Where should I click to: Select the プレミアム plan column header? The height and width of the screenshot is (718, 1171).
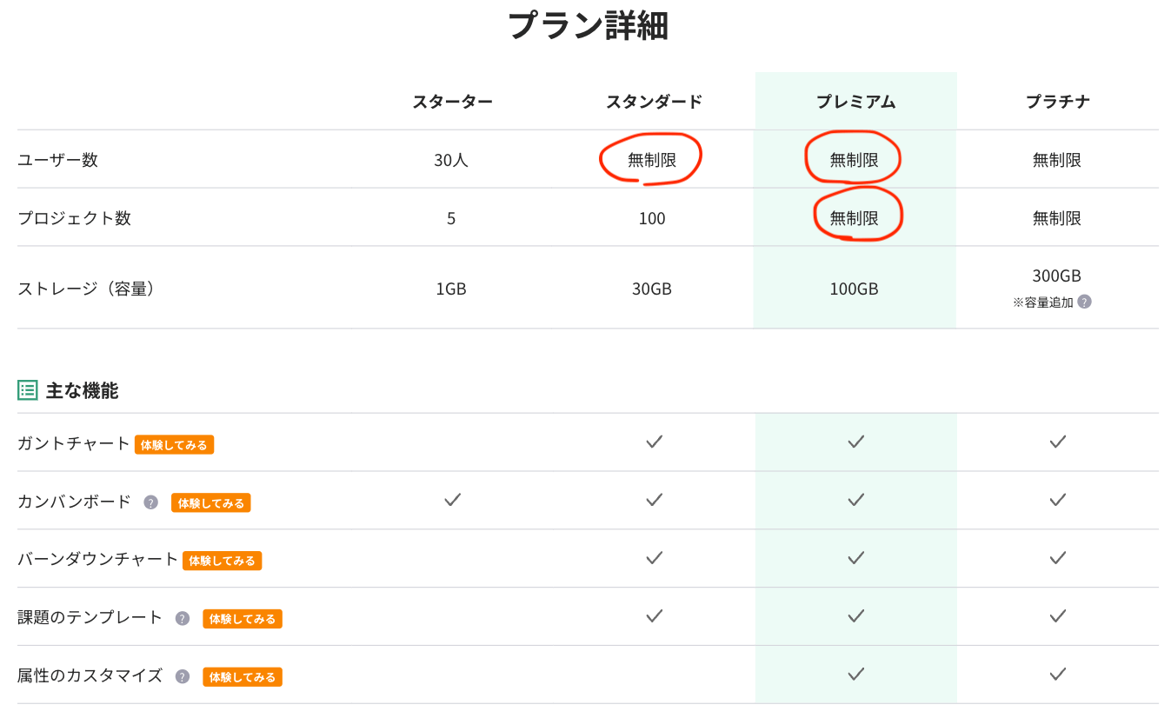(x=855, y=102)
